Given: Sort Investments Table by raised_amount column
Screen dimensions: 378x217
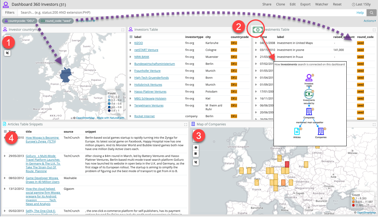Looking at the screenshot, I should [344, 37].
